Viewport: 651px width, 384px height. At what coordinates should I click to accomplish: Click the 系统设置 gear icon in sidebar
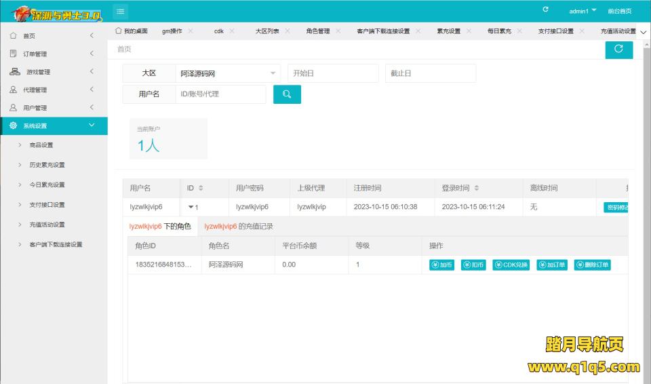tap(13, 126)
